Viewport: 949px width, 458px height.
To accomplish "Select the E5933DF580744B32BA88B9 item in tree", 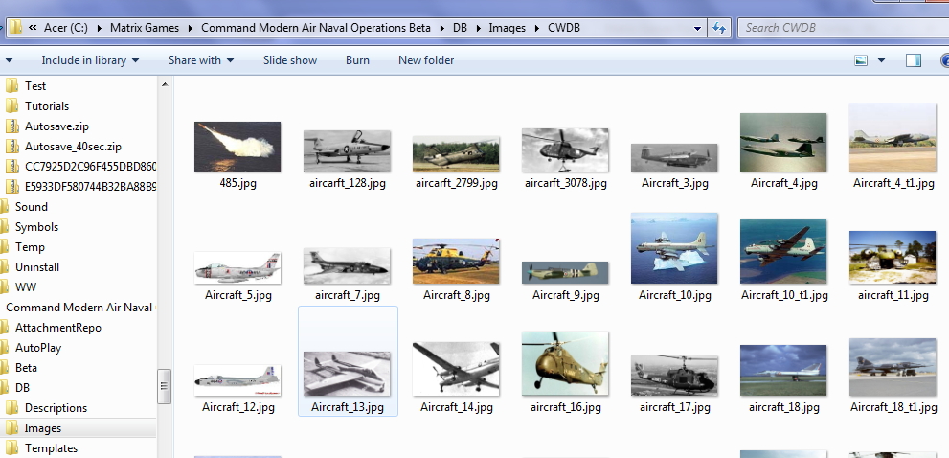I will (90, 187).
